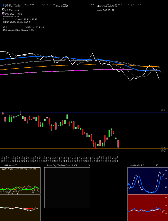The width and height of the screenshot is (168, 221).
Task: Click the '(MGR) 9.1, 20.8, 25' ADX values
Action: [34, 27]
